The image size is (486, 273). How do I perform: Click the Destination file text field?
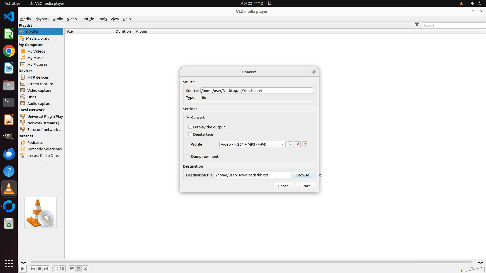click(x=253, y=175)
